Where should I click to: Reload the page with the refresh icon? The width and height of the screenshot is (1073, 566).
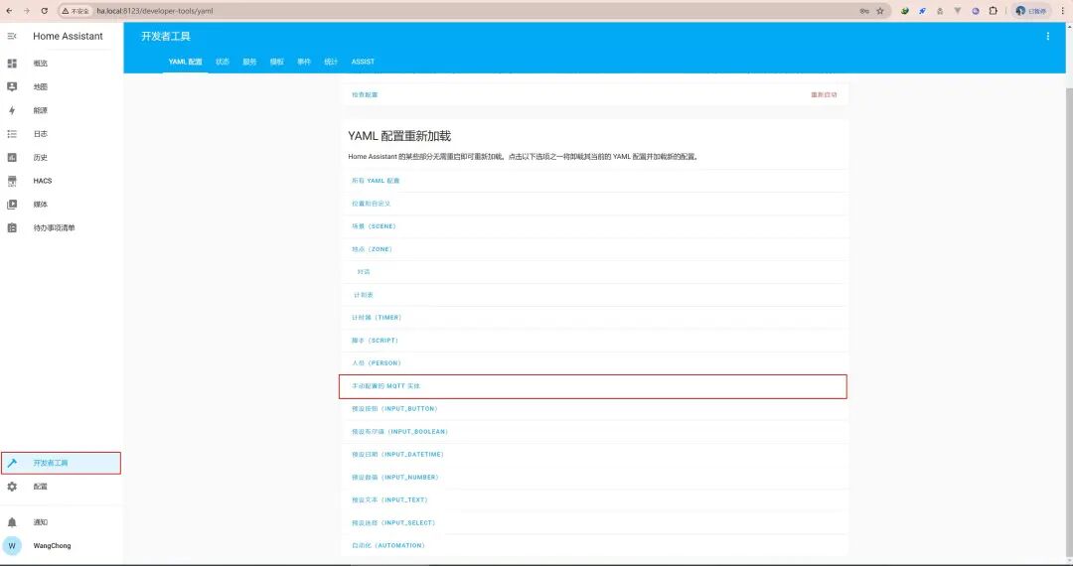[45, 11]
